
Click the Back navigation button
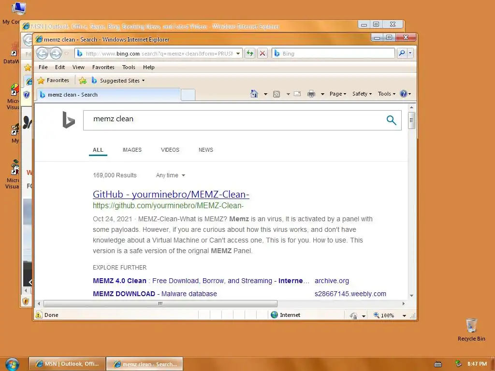point(43,53)
